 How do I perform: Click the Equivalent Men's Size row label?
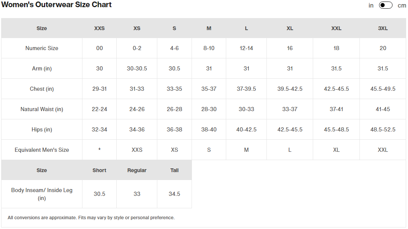[42, 150]
